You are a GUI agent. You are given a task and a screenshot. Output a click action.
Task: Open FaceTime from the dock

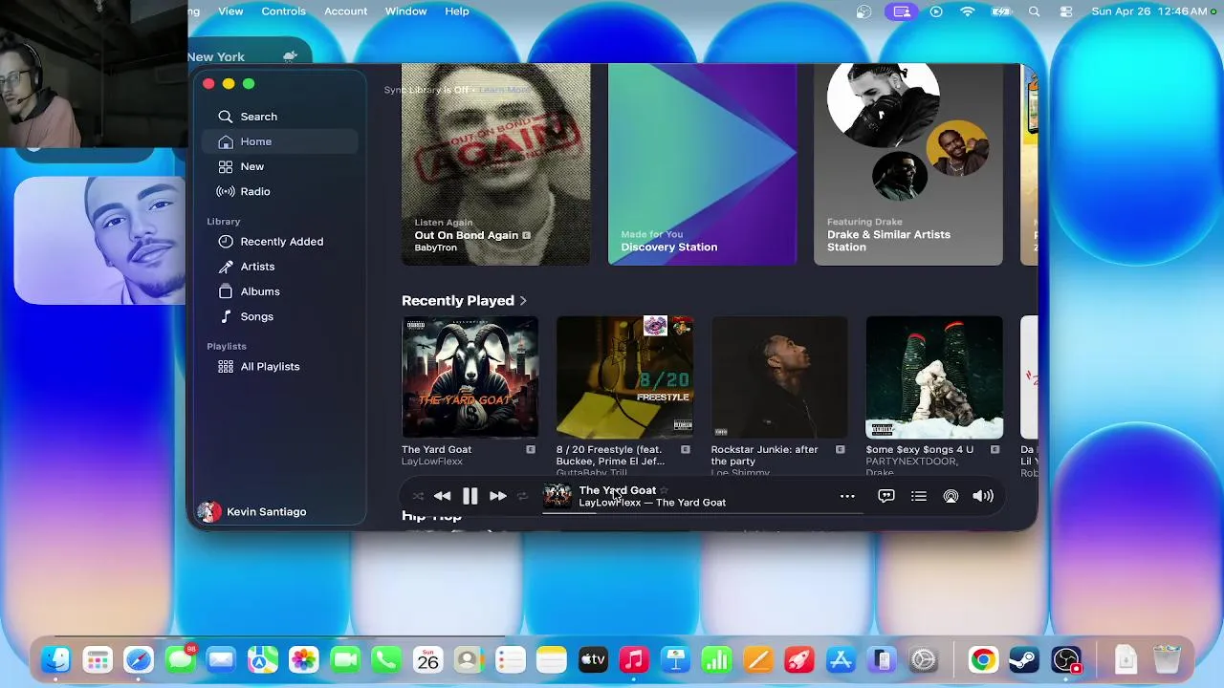[x=345, y=660]
